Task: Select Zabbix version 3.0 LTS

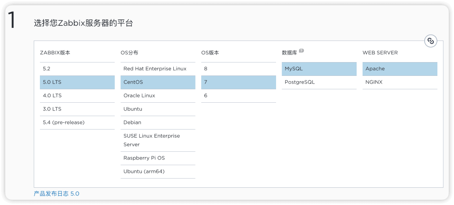Action: [x=77, y=109]
